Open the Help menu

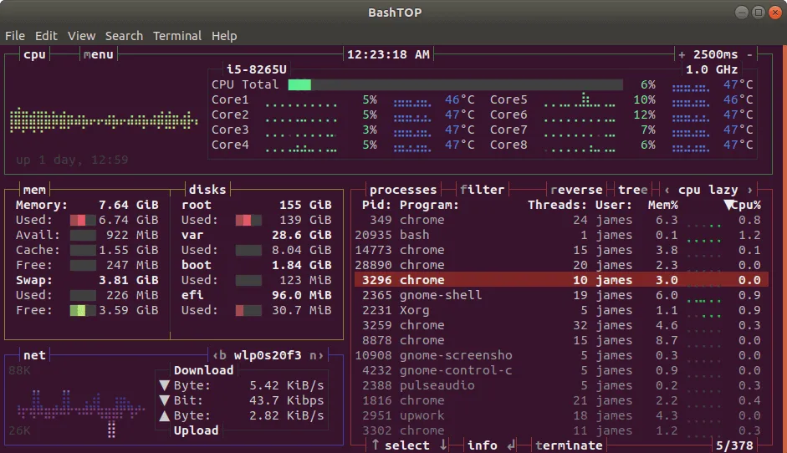pyautogui.click(x=224, y=36)
